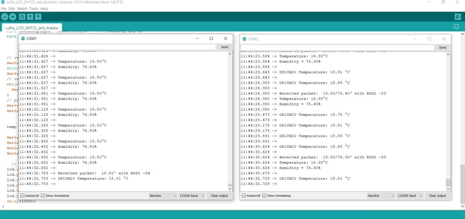
Task: Open the Tools menu
Action: pos(34,9)
